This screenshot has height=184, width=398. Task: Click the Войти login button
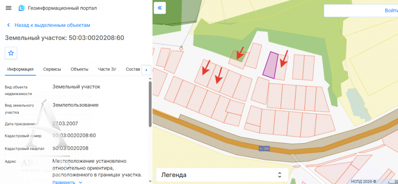[391, 10]
